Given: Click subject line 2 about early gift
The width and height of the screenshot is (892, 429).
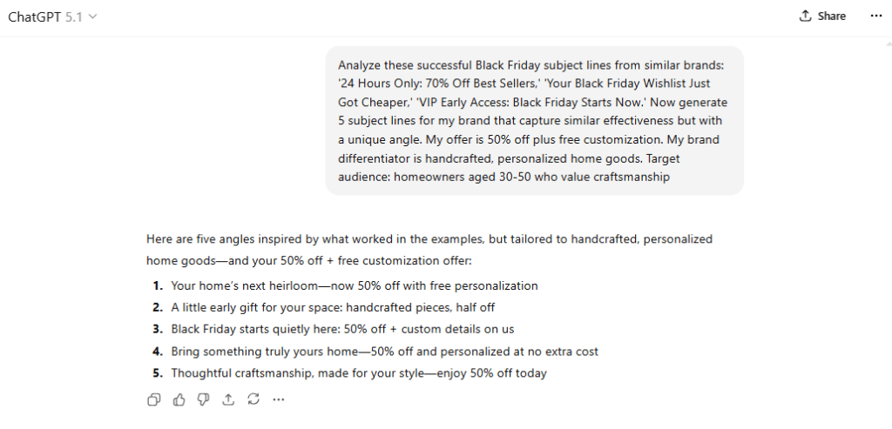Looking at the screenshot, I should click(333, 307).
